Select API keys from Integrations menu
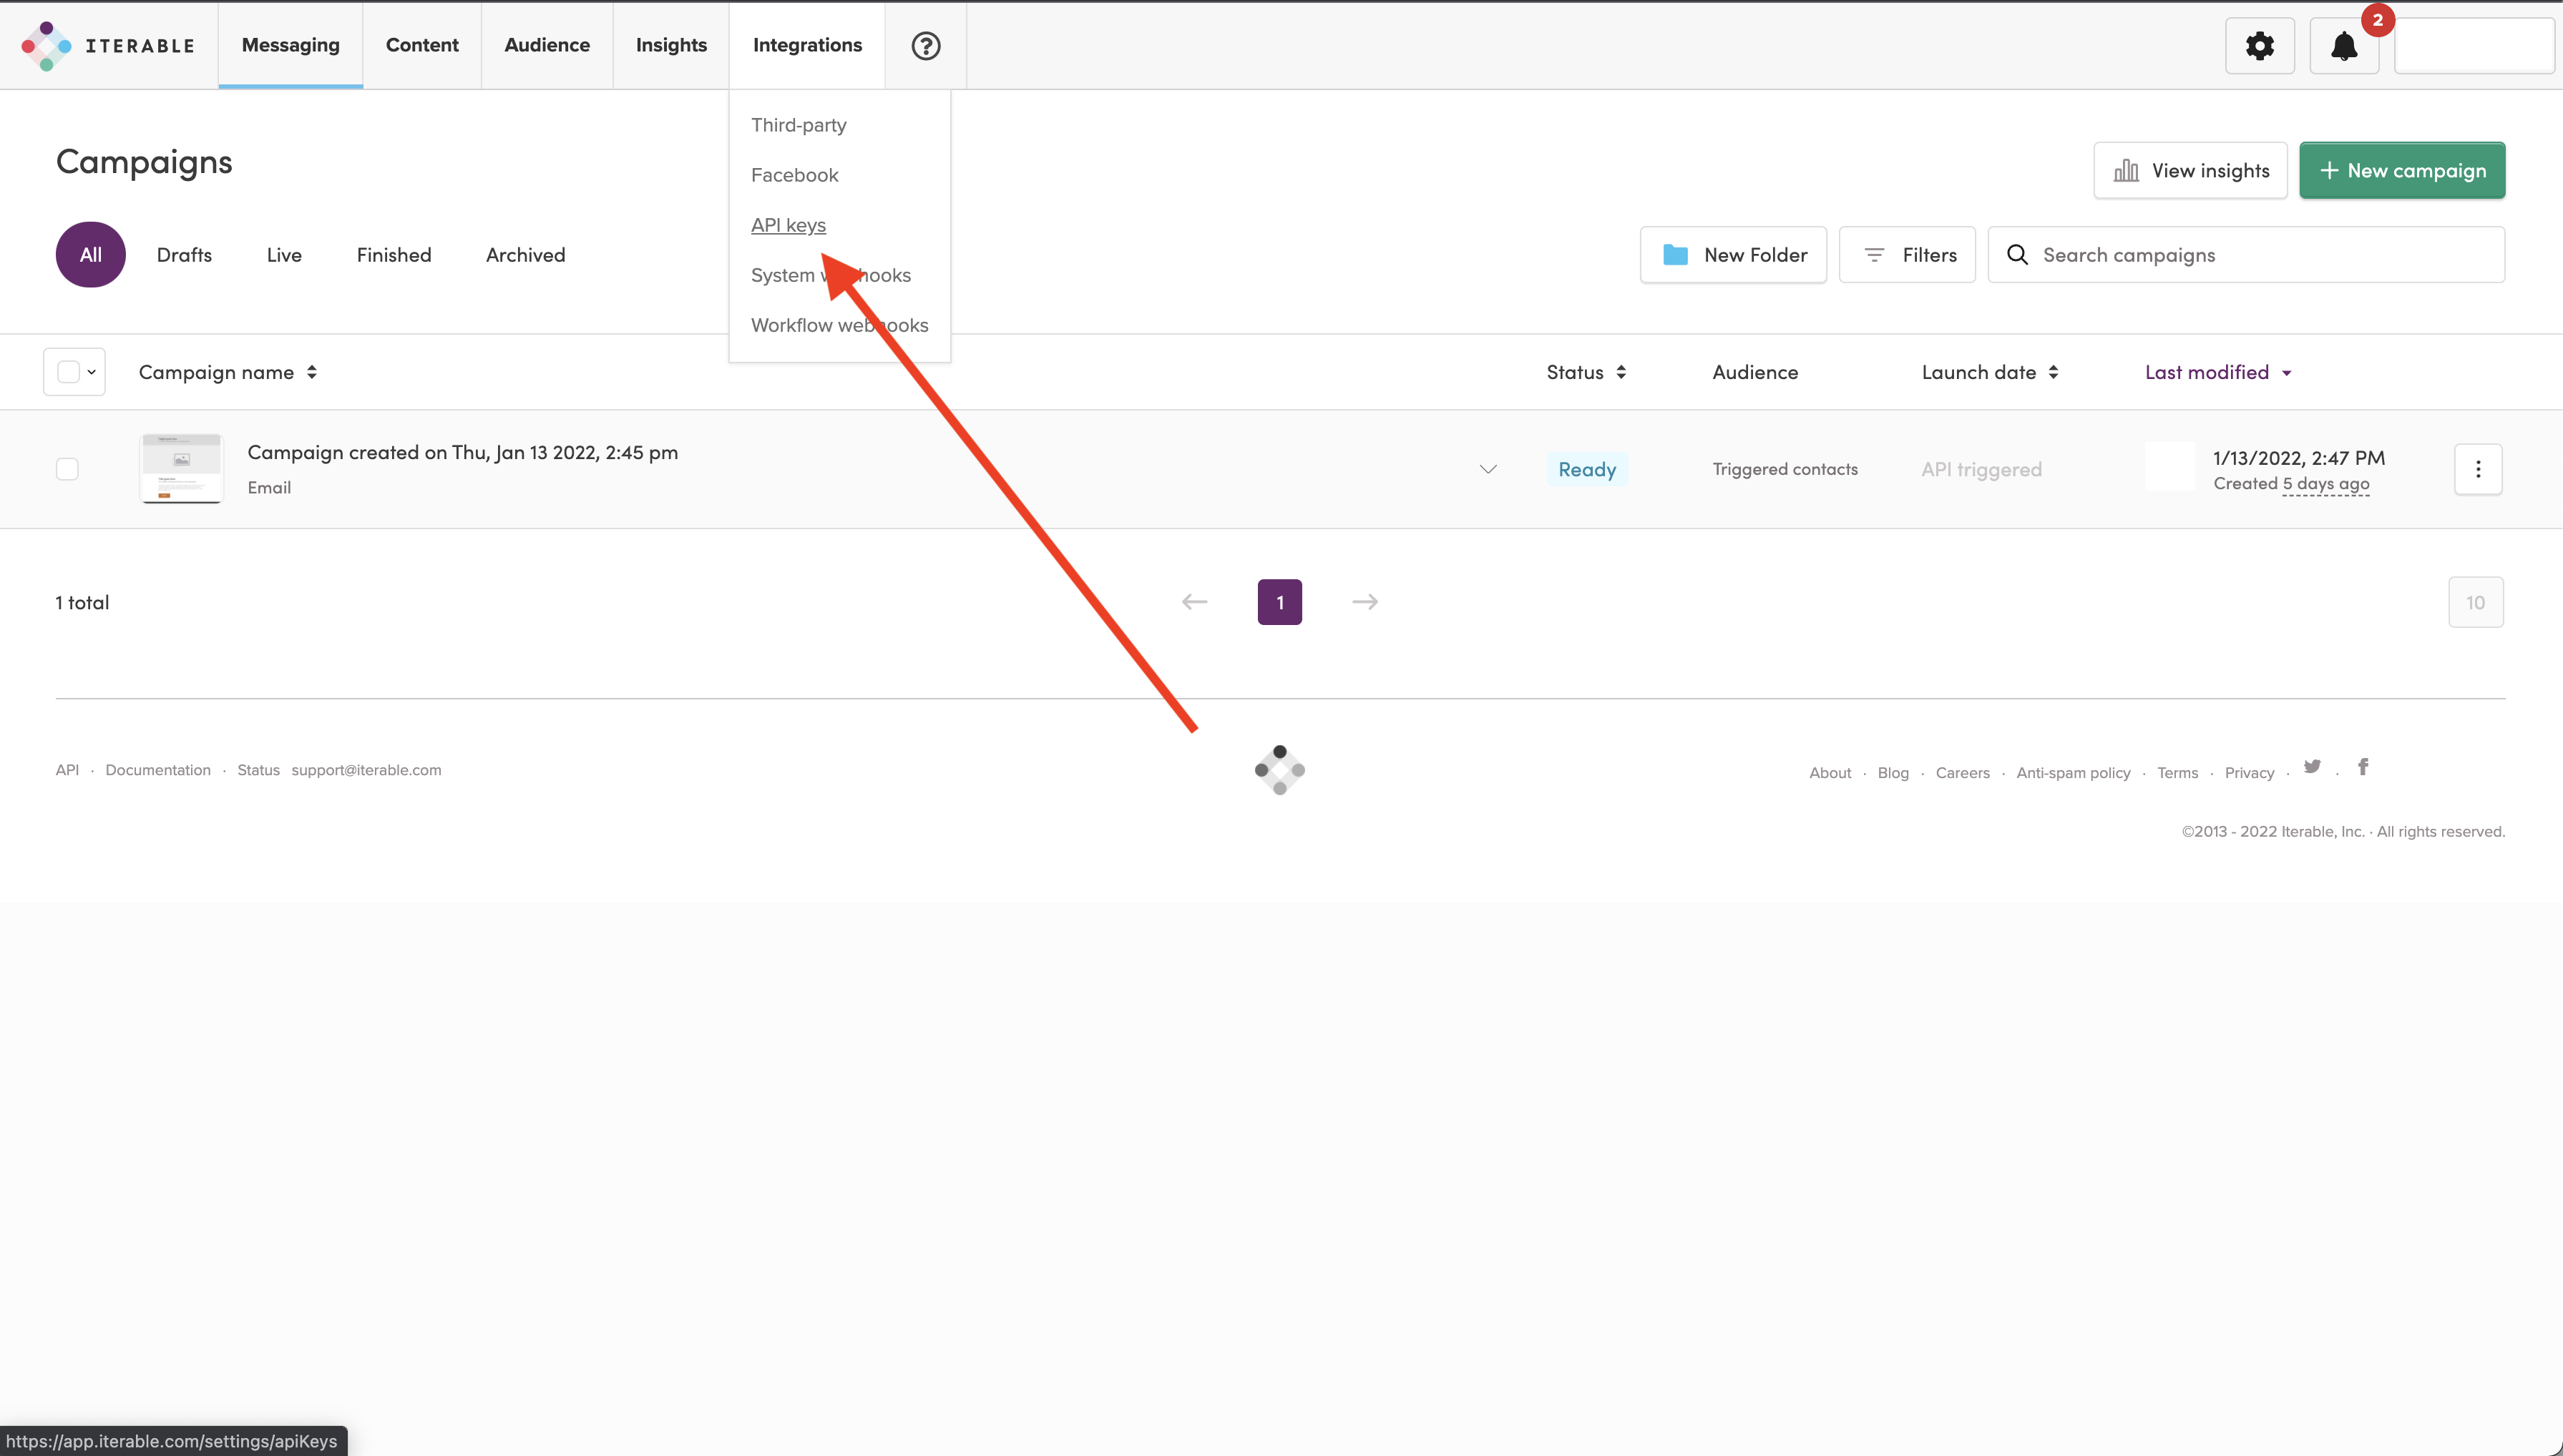The height and width of the screenshot is (1456, 2563). pos(789,225)
